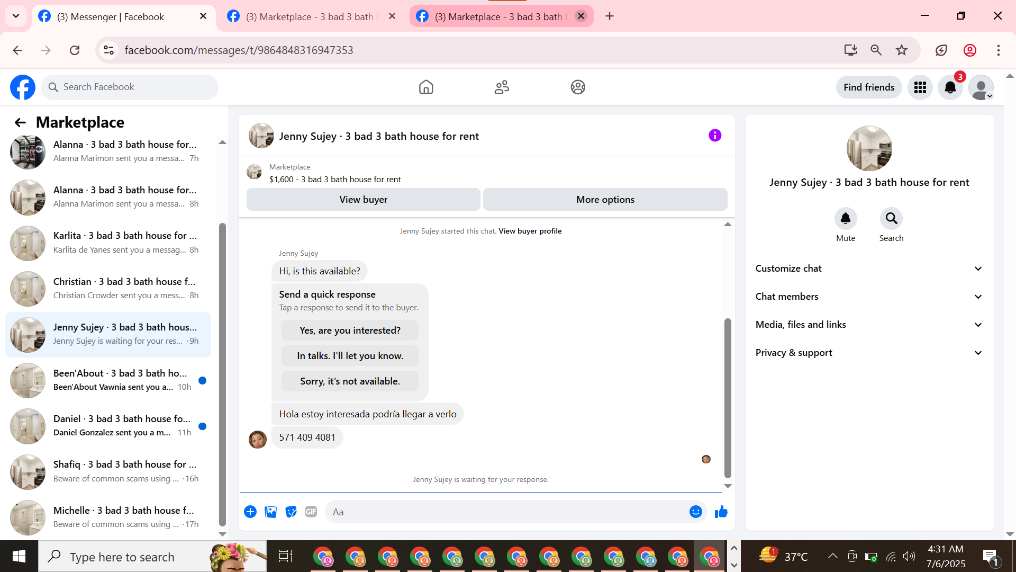
Task: Install app icon in address bar
Action: coord(851,50)
